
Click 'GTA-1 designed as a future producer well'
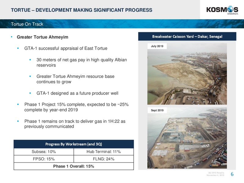[x=77, y=93]
